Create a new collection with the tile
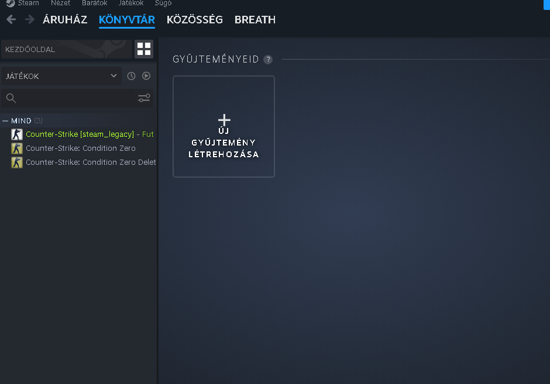This screenshot has width=550, height=384. coord(224,126)
